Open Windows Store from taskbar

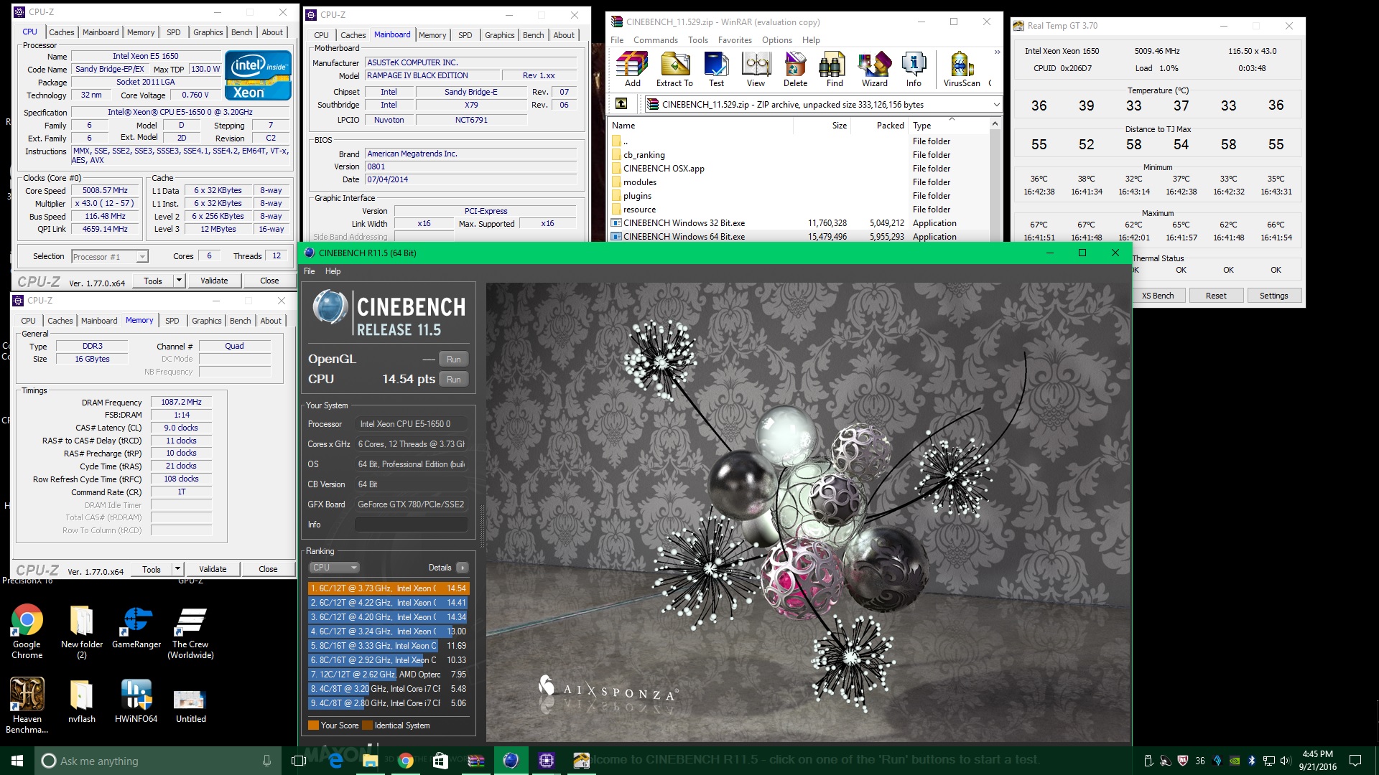(440, 761)
